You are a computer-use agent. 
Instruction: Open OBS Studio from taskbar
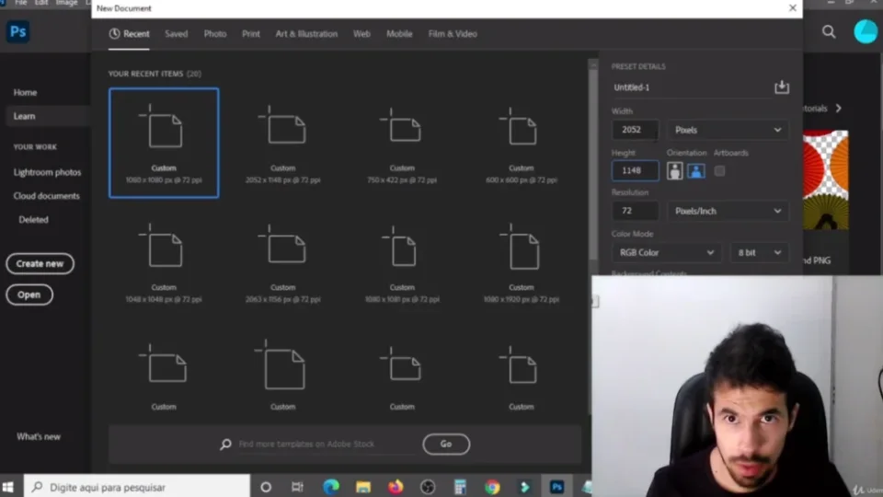click(x=428, y=487)
